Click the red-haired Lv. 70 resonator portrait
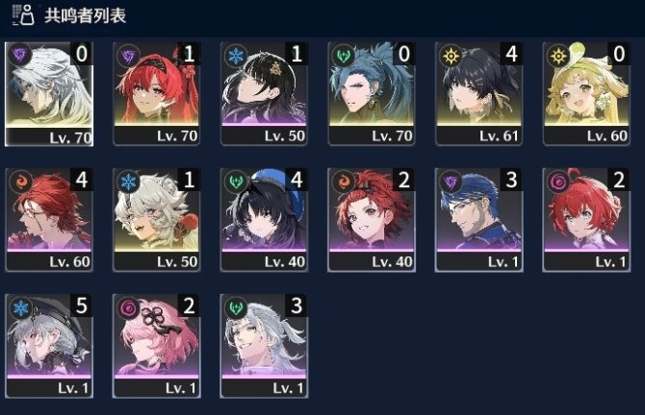 [157, 94]
